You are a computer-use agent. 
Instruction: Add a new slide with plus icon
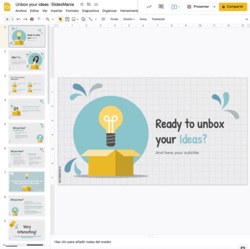tap(7, 19)
